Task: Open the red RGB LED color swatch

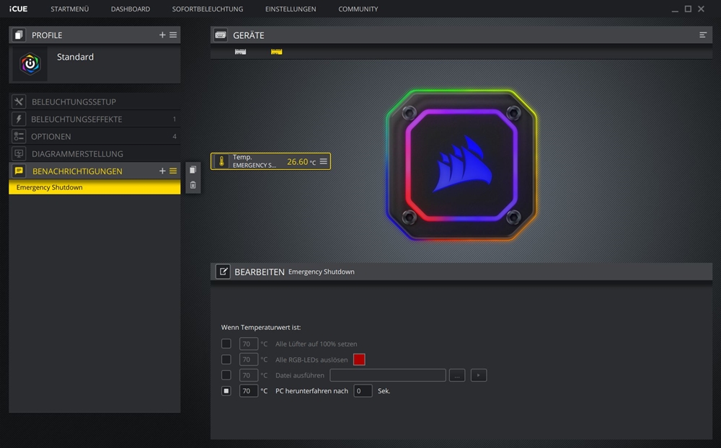Action: tap(359, 359)
